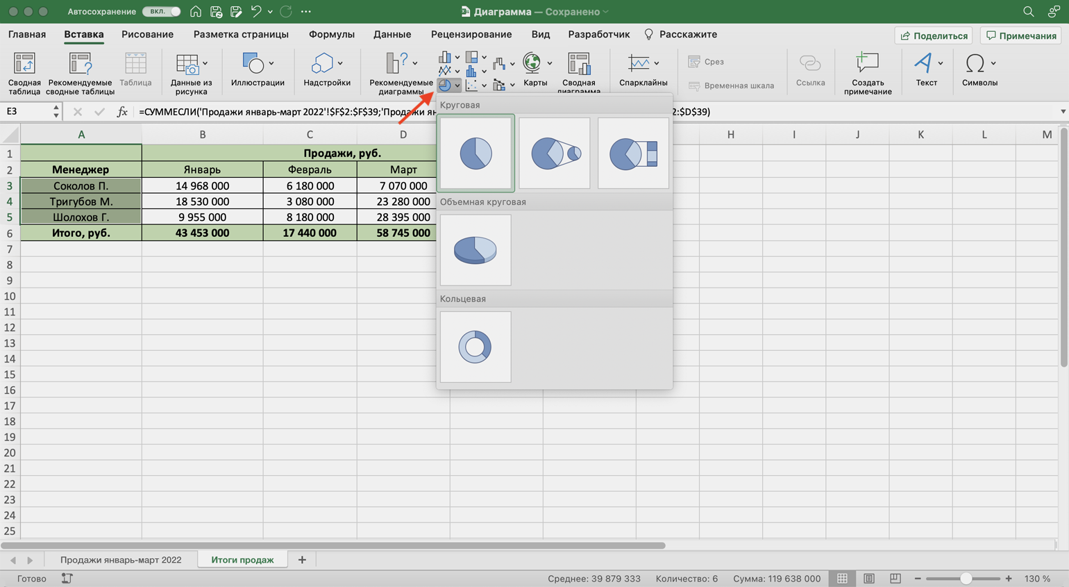Screen dimensions: 1069x587
Task: Open the Формулы ribbon tab
Action: pos(331,34)
